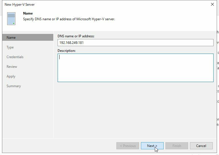Click the 'Description:' label

click(x=67, y=51)
